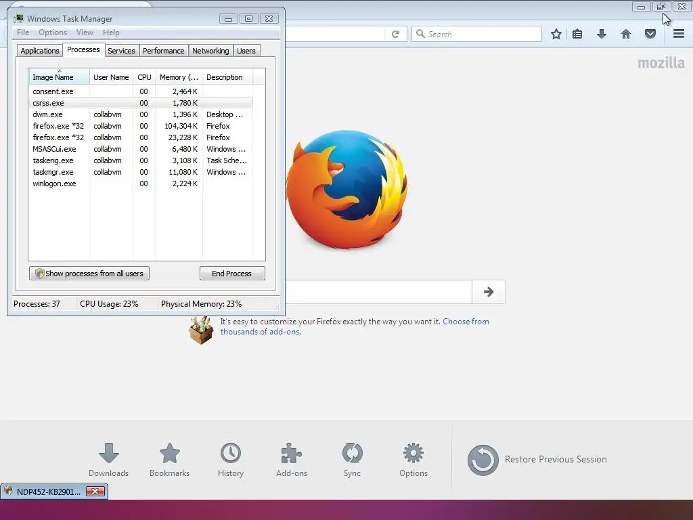Click Processes: 37 status text

click(x=37, y=304)
